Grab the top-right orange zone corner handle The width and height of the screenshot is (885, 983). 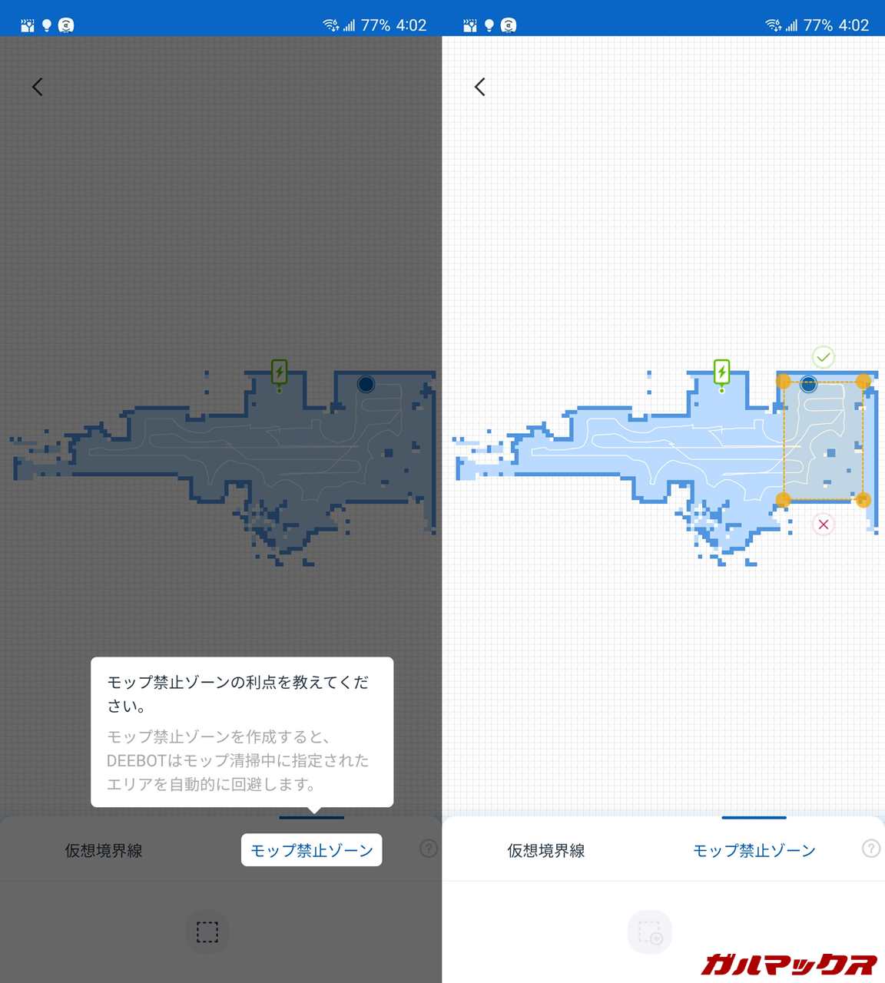pyautogui.click(x=863, y=382)
